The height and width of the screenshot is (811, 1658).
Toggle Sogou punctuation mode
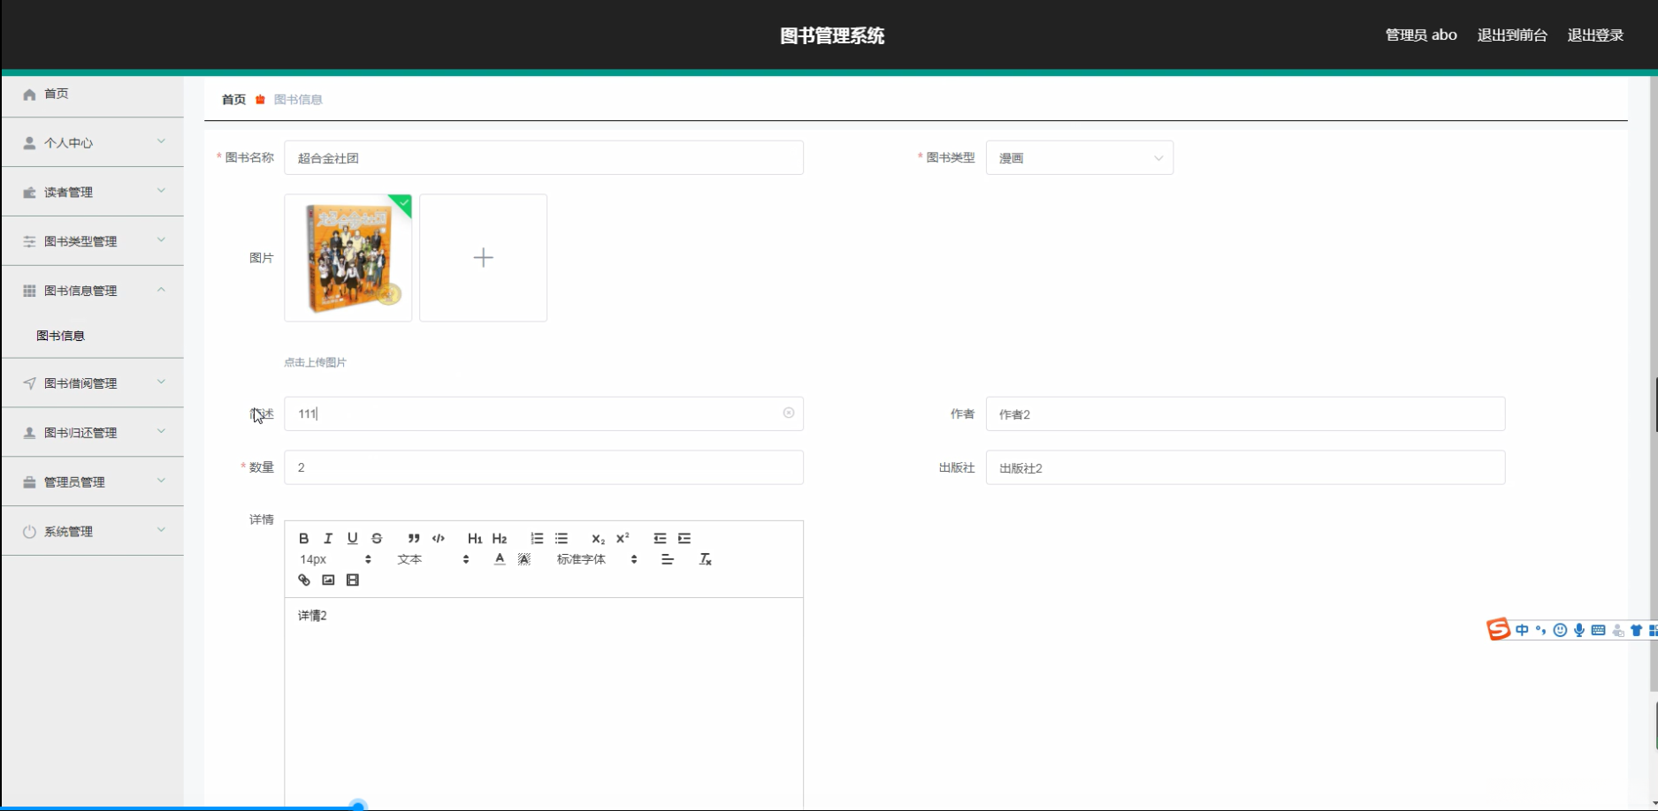point(1540,630)
